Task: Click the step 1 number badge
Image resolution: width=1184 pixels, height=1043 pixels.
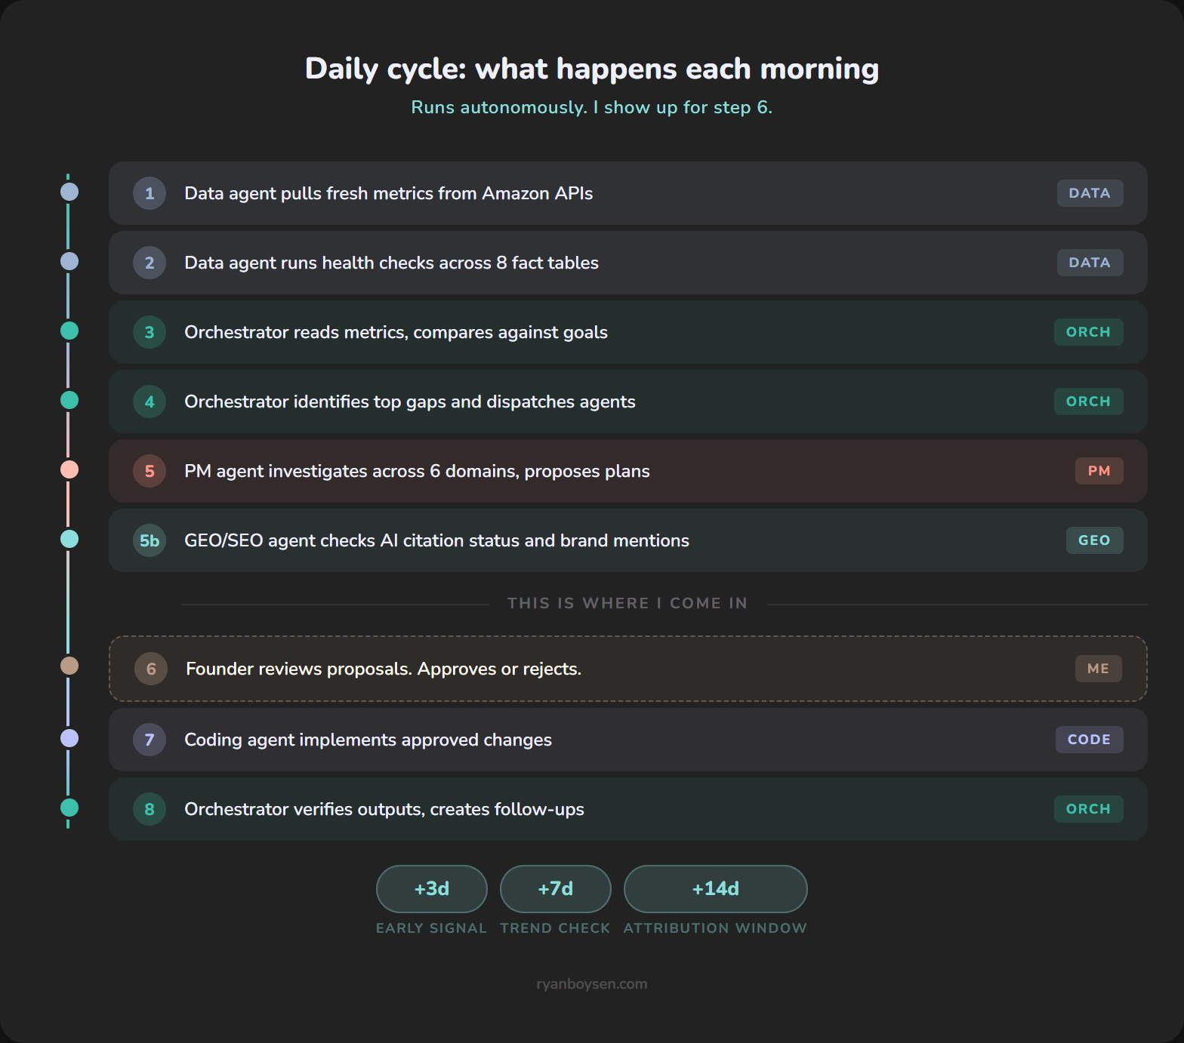Action: 150,193
